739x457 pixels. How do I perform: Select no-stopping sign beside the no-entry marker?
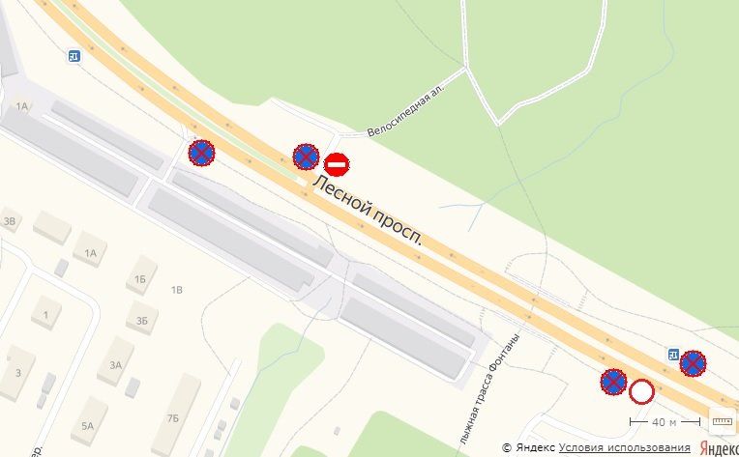point(306,157)
